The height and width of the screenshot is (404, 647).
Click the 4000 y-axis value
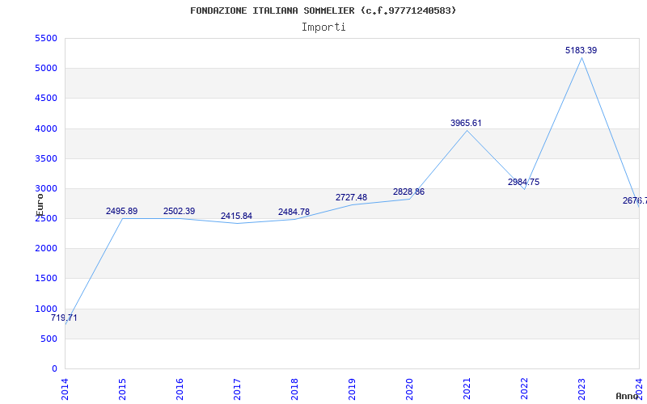coord(46,128)
